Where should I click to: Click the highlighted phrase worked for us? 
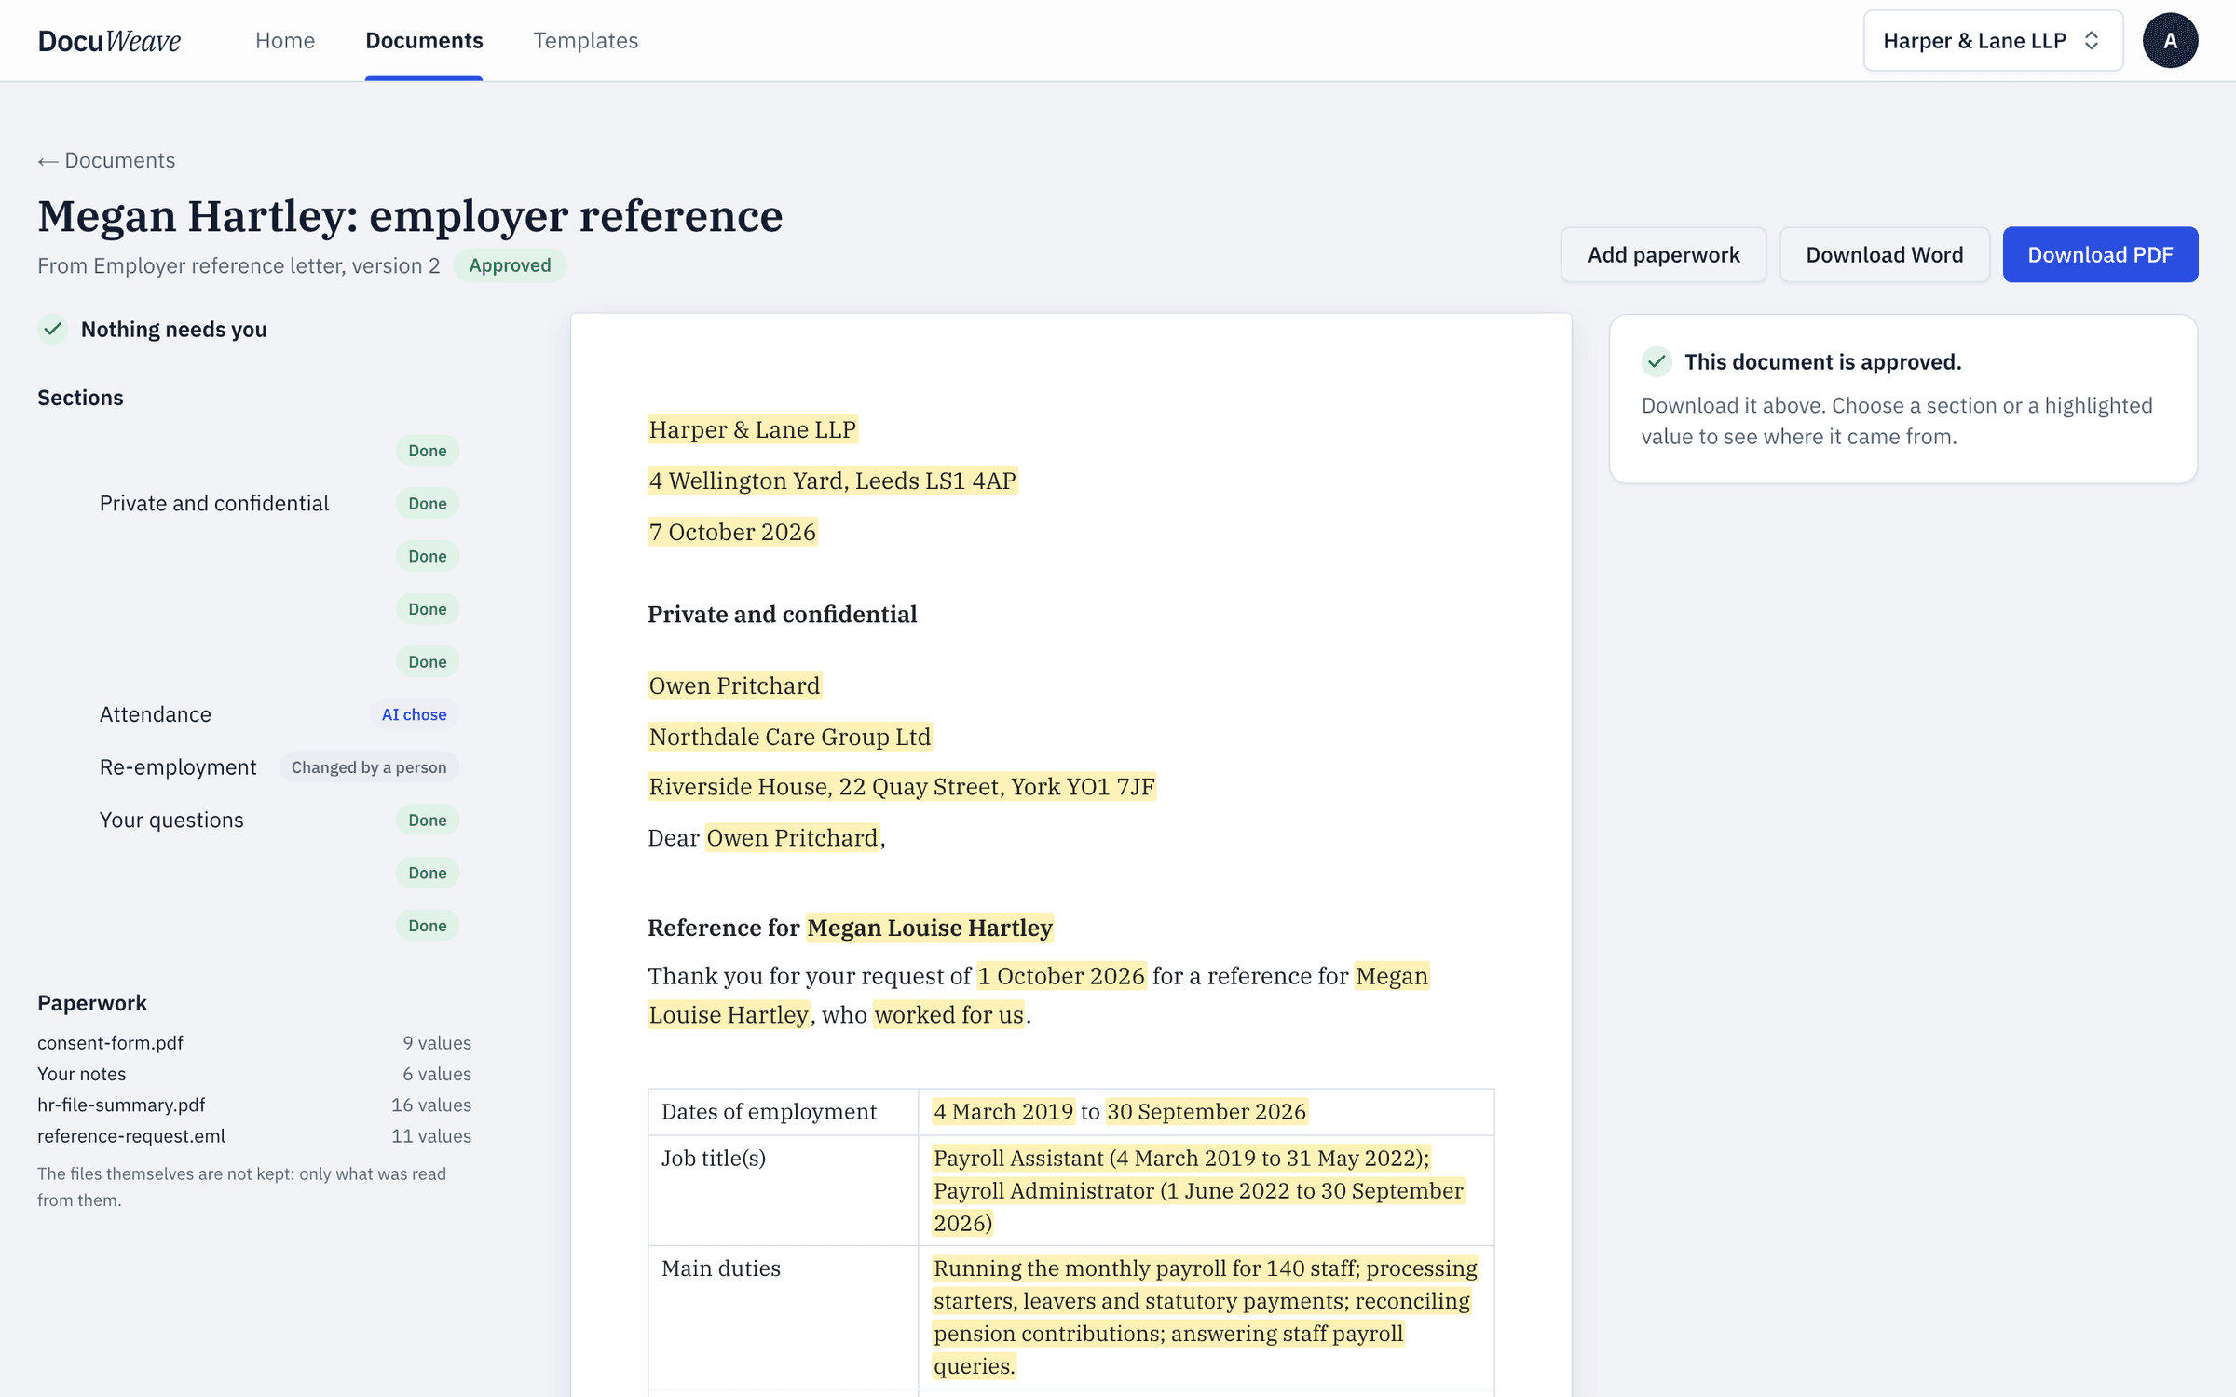949,1015
